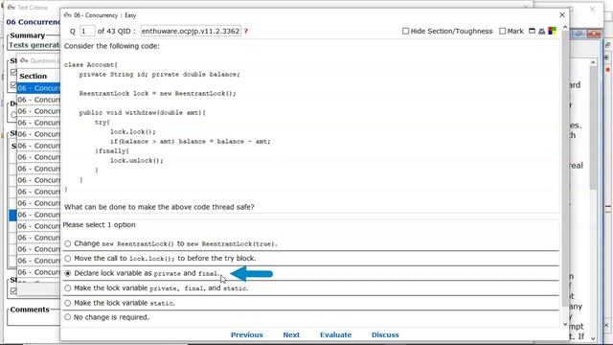Click the key icon in Concurrency title bar
The width and height of the screenshot is (613, 345).
(68, 15)
